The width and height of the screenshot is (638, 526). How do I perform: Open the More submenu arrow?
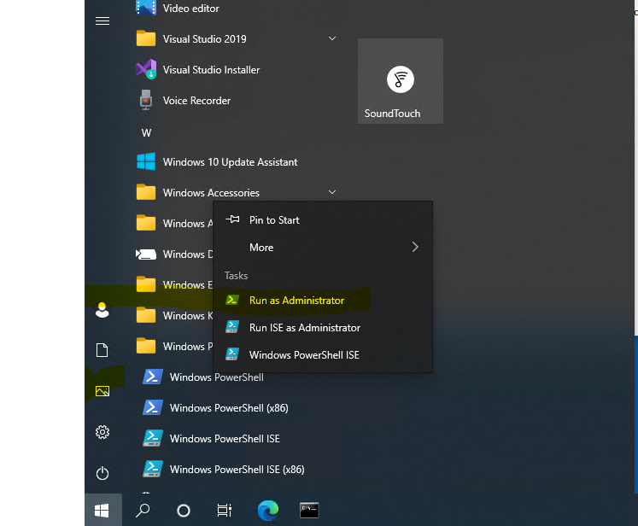pos(414,247)
